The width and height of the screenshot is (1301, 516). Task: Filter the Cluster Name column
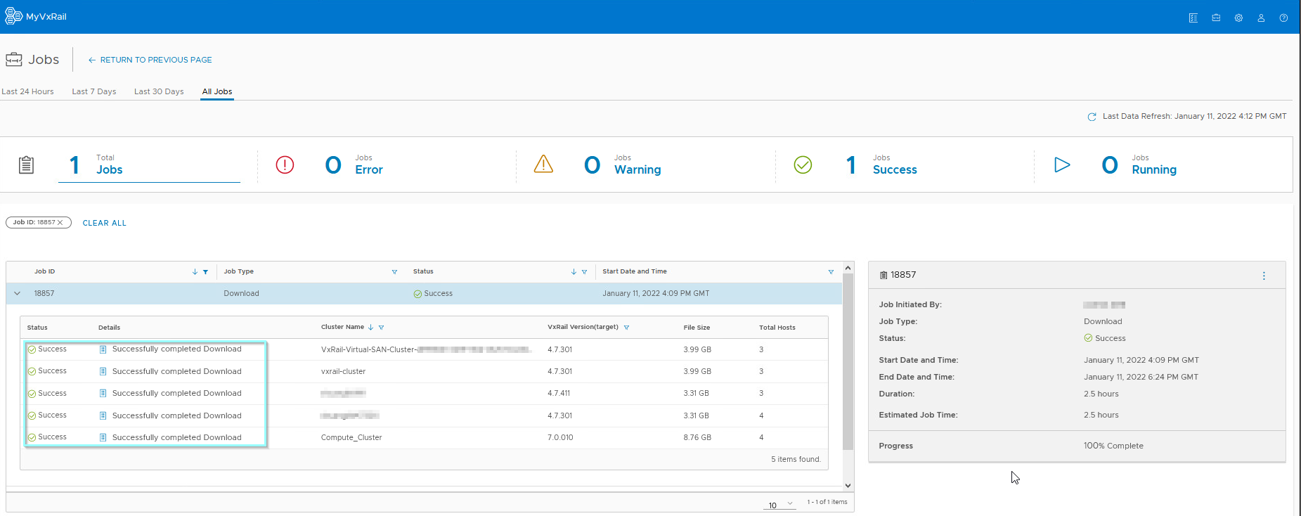coord(381,327)
